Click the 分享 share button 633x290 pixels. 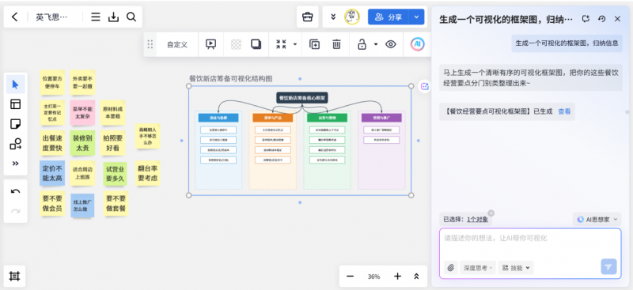tap(389, 17)
